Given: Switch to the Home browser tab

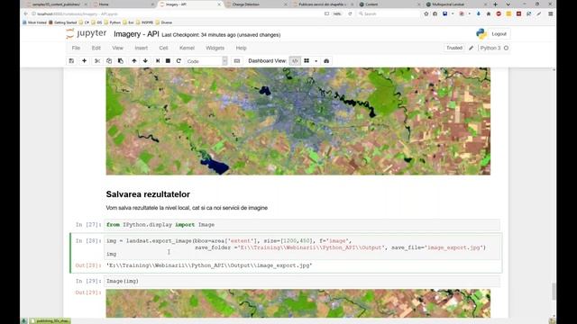Looking at the screenshot, I should [x=123, y=4].
